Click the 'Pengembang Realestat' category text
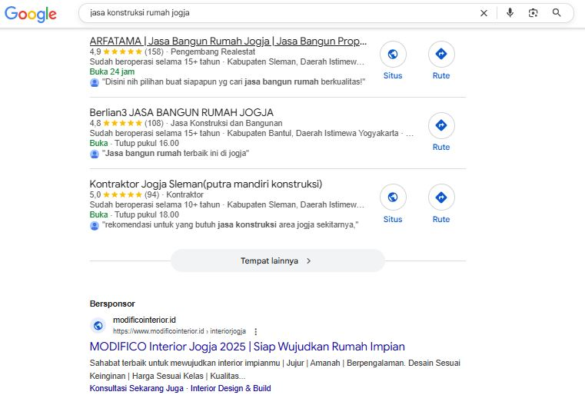The width and height of the screenshot is (585, 415). tap(213, 51)
